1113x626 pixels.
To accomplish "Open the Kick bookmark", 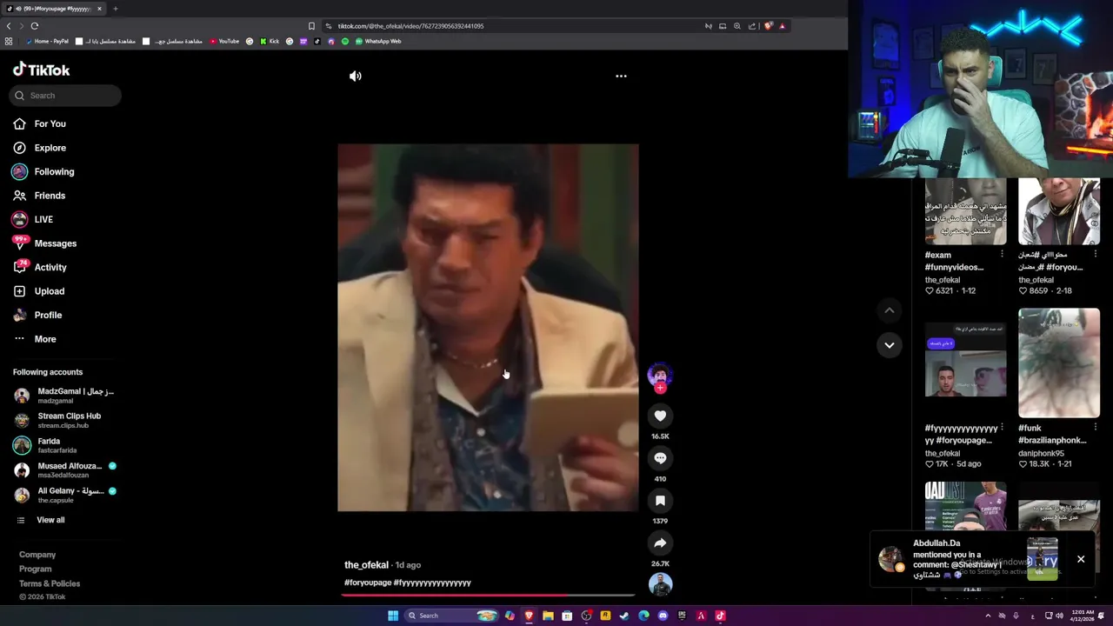I will tap(270, 42).
